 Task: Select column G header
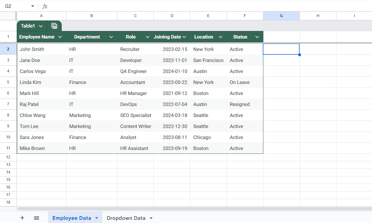[281, 16]
